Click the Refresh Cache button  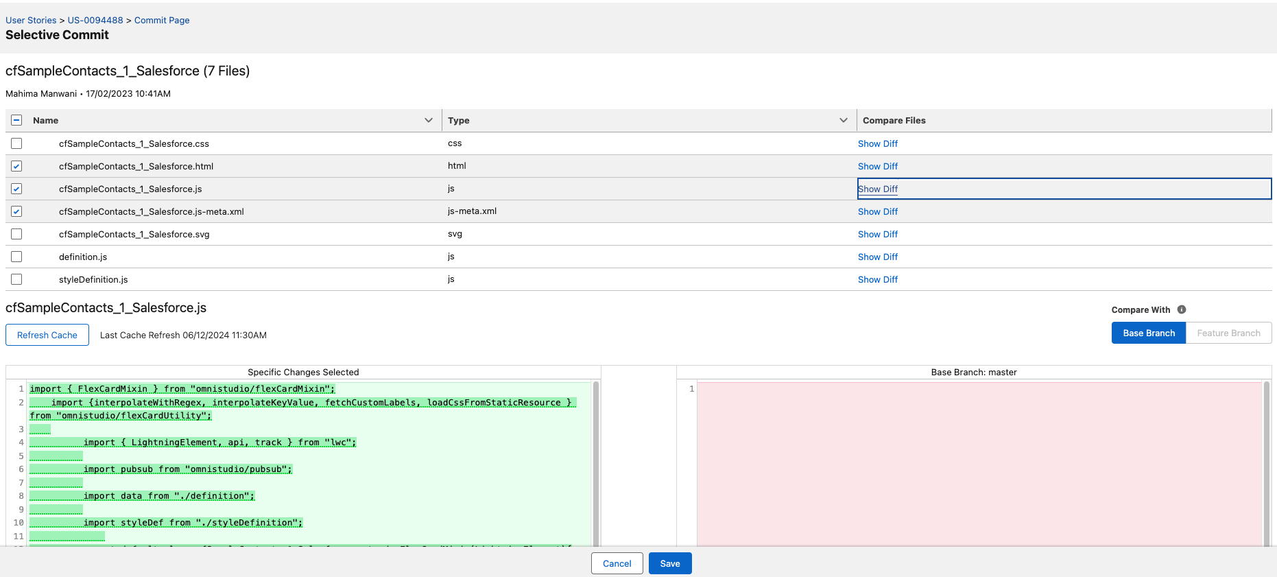pyautogui.click(x=47, y=335)
